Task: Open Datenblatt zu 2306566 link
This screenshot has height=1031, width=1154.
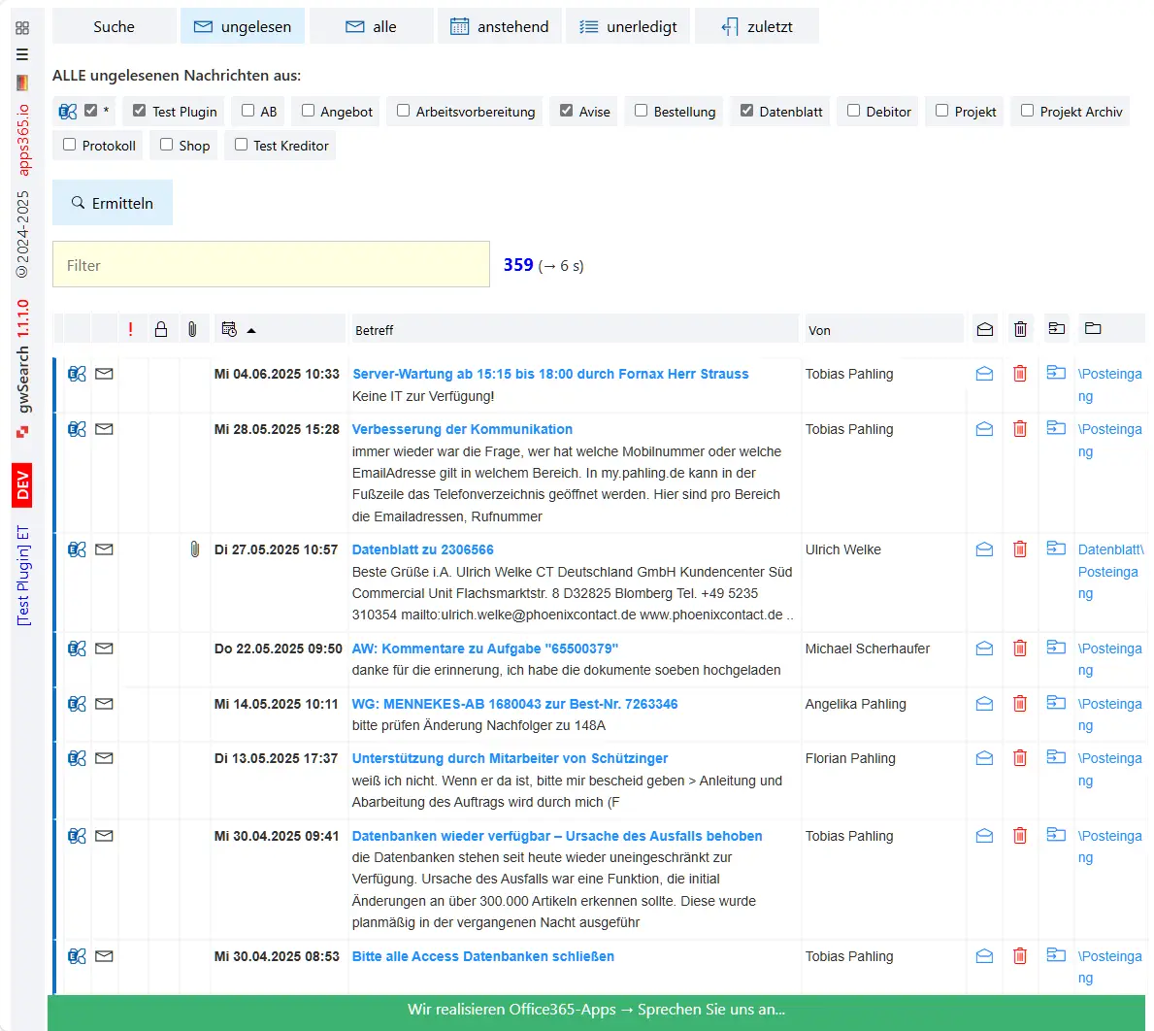Action: [422, 549]
